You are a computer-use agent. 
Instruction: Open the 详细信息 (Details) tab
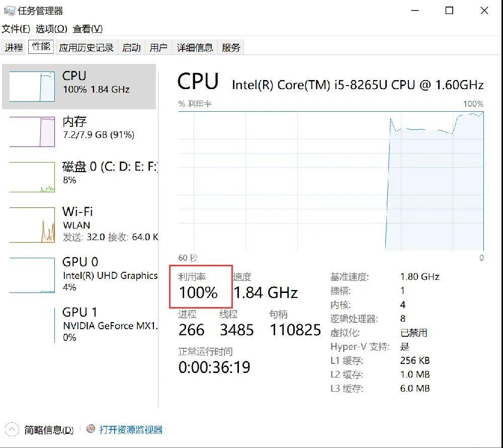click(195, 47)
